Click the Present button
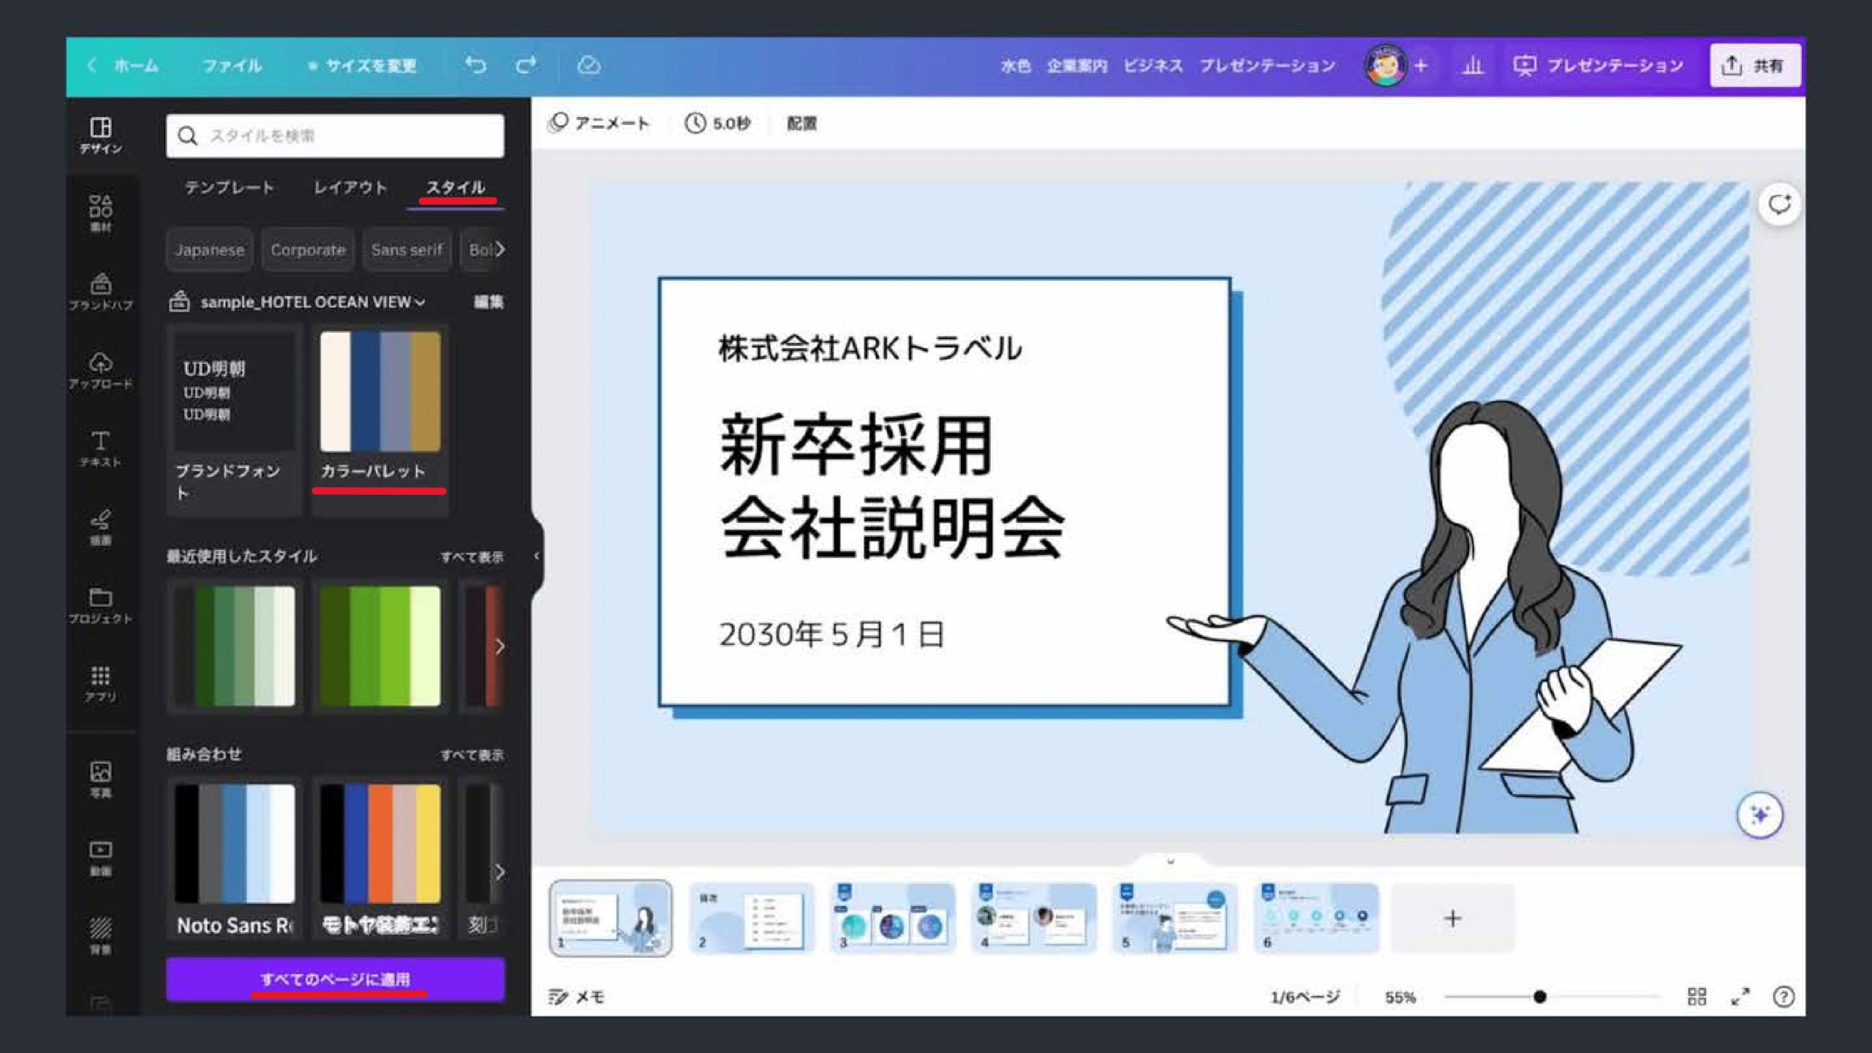This screenshot has height=1053, width=1872. click(1598, 66)
